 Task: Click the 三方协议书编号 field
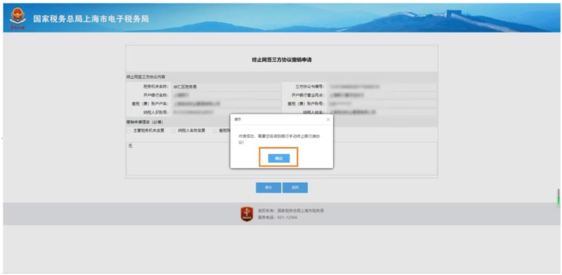(382, 86)
